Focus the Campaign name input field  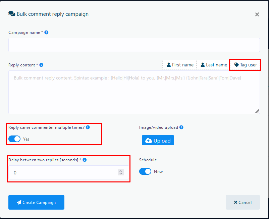click(134, 45)
